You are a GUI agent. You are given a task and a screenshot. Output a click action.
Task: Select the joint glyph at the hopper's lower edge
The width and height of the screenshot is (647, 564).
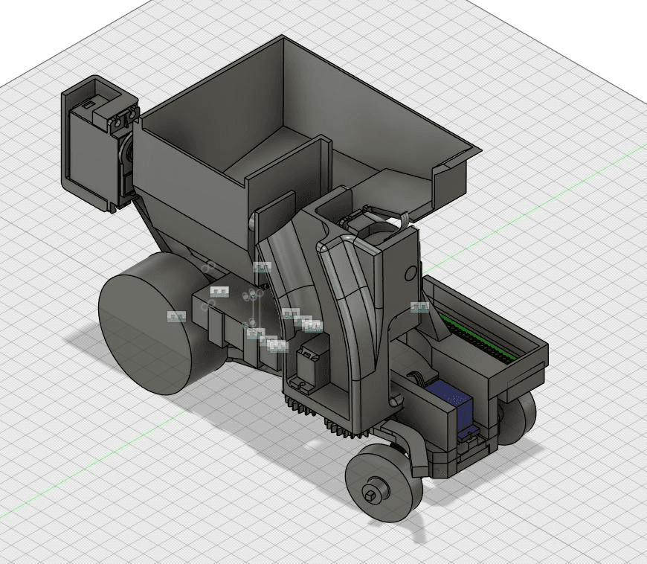(262, 268)
